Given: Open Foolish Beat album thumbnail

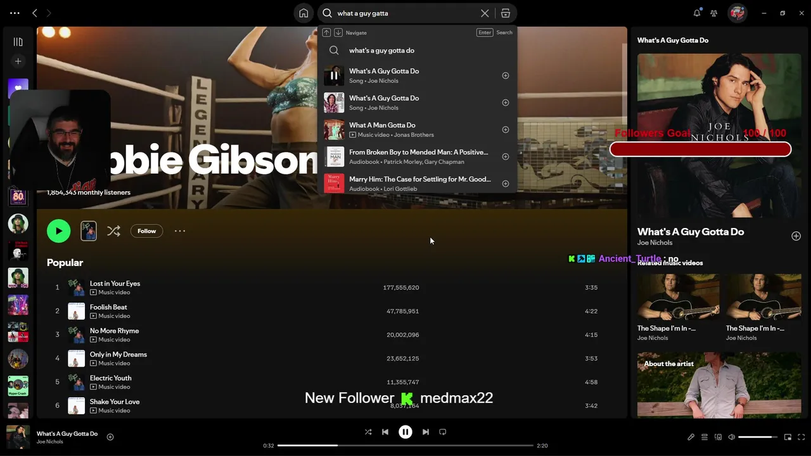Looking at the screenshot, I should pyautogui.click(x=76, y=311).
